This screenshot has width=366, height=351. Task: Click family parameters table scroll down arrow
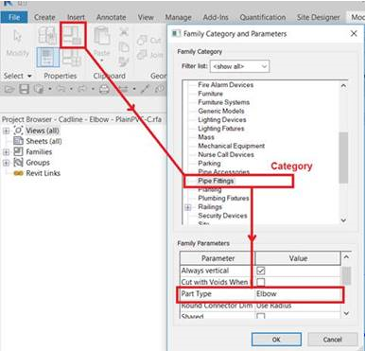pos(346,313)
